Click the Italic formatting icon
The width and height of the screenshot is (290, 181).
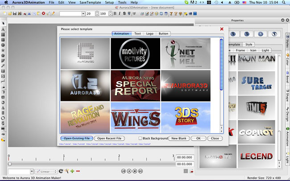[119, 14]
